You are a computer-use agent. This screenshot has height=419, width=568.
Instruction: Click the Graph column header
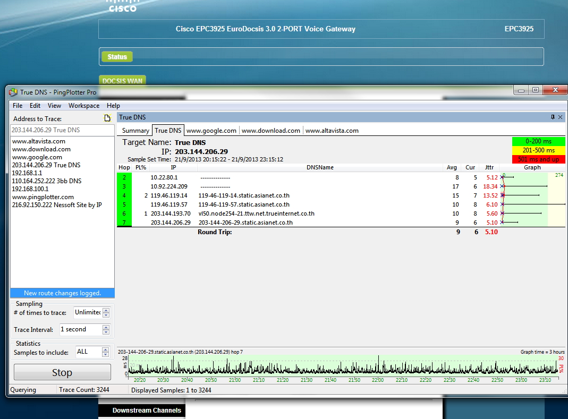(x=532, y=167)
